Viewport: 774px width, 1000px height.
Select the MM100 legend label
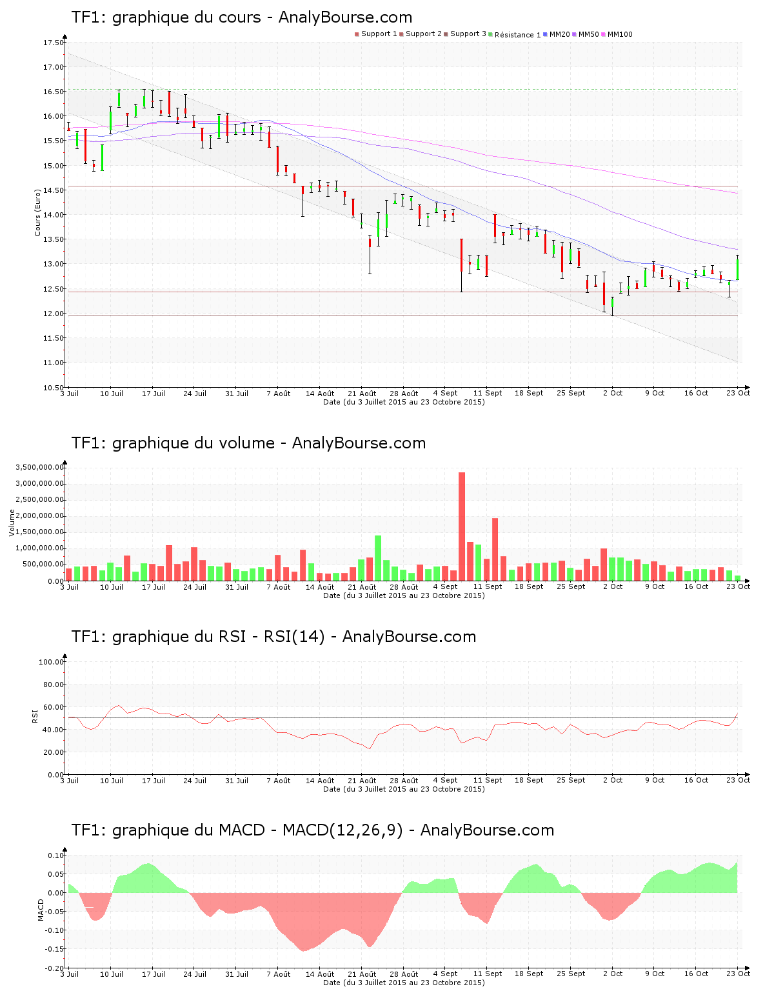click(620, 34)
